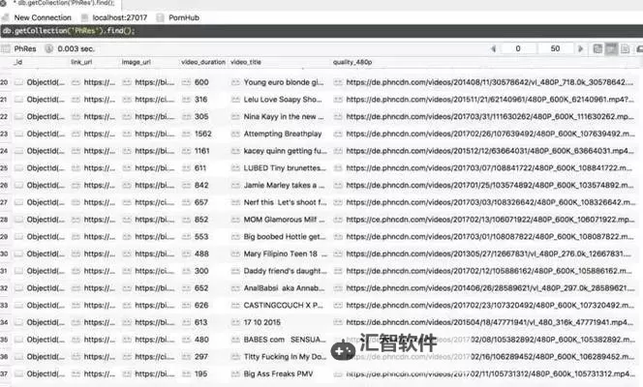
Task: Click the number icon beside duration 842
Action: (x=187, y=186)
